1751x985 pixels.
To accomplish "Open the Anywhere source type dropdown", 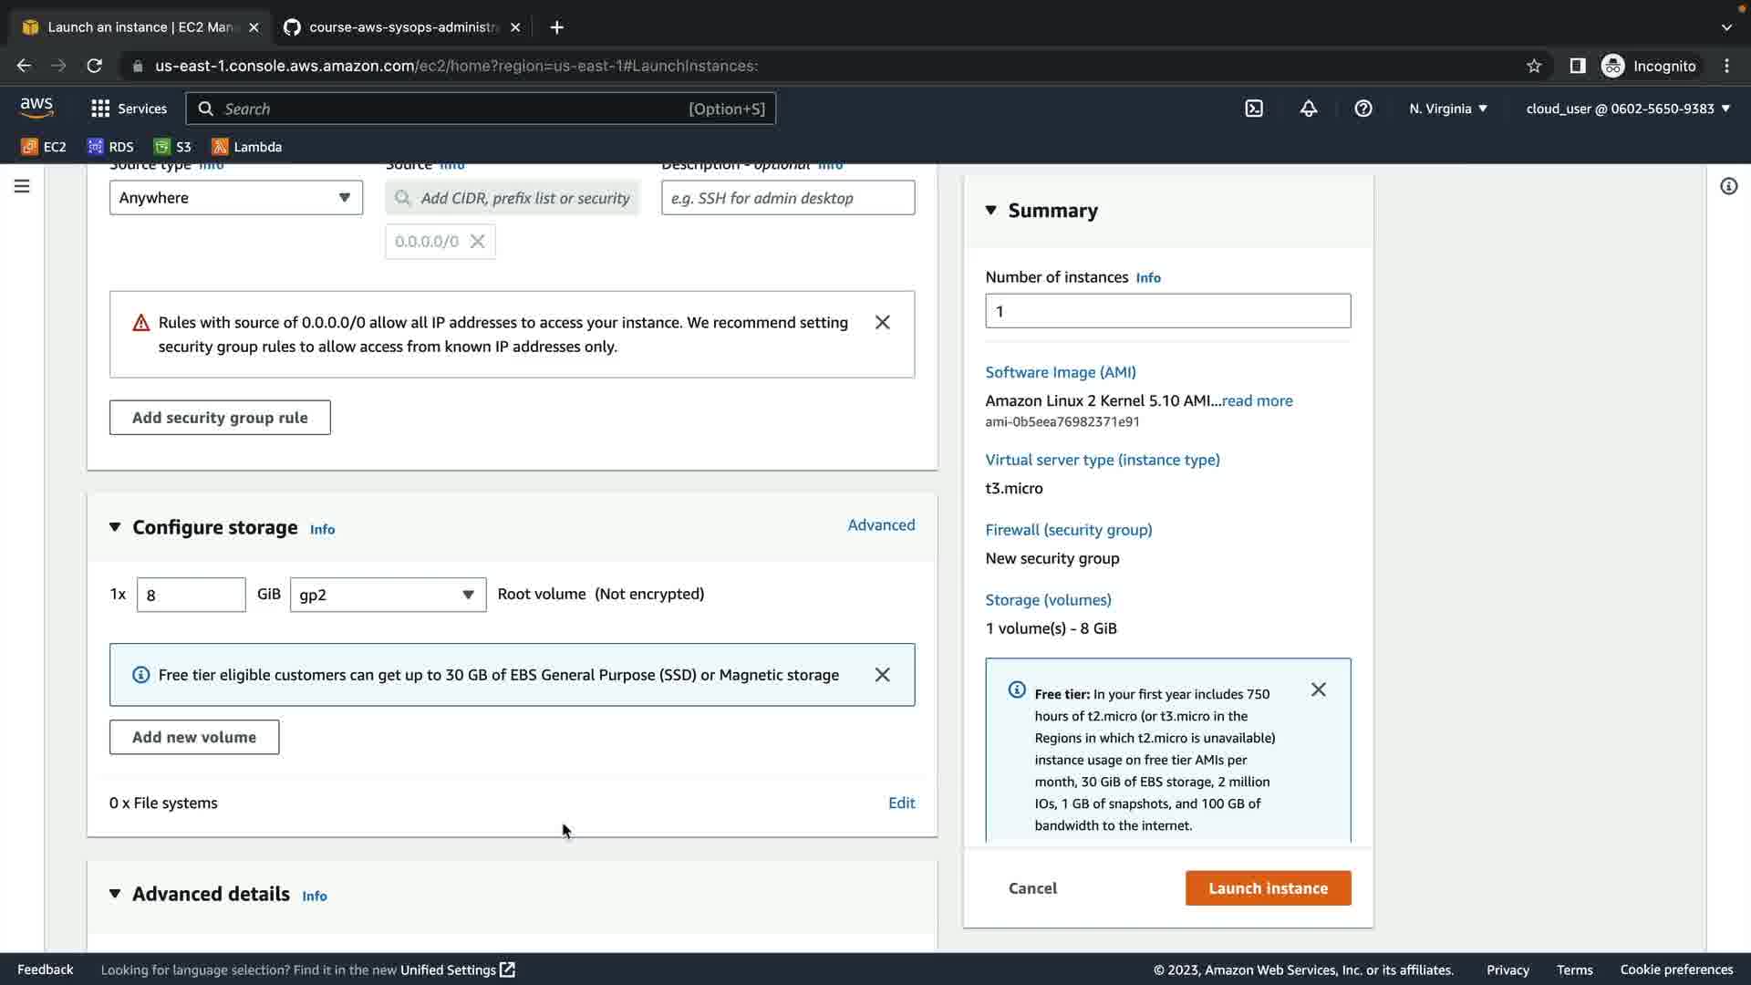I will click(235, 198).
